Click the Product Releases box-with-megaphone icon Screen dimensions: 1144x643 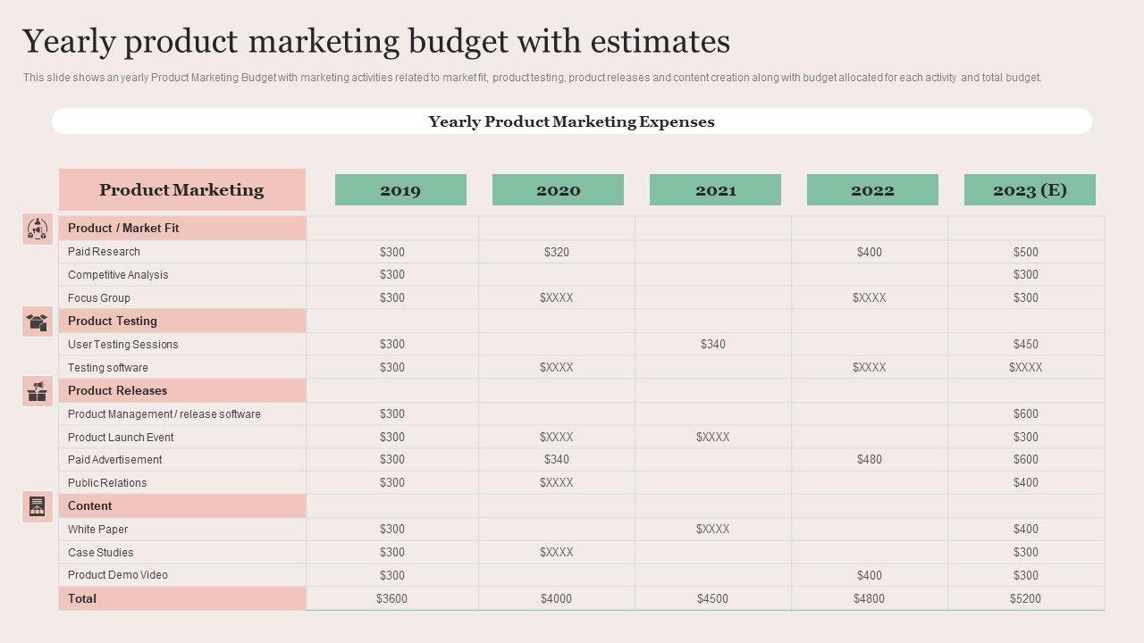38,391
